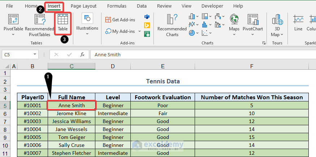Confirm entry with the checkmark icon

coord(70,54)
